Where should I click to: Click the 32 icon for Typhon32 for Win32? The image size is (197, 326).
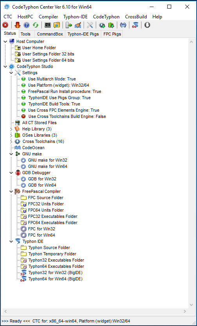(23, 273)
